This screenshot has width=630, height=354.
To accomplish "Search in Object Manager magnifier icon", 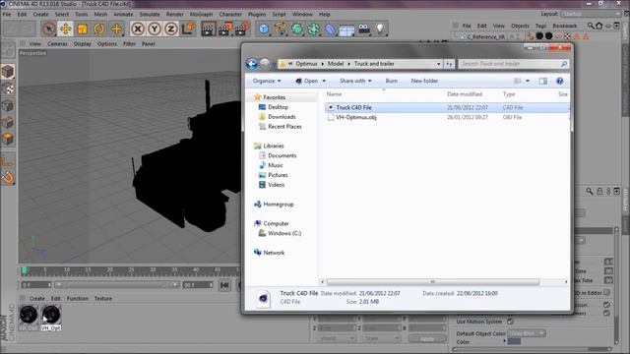I will (591, 26).
